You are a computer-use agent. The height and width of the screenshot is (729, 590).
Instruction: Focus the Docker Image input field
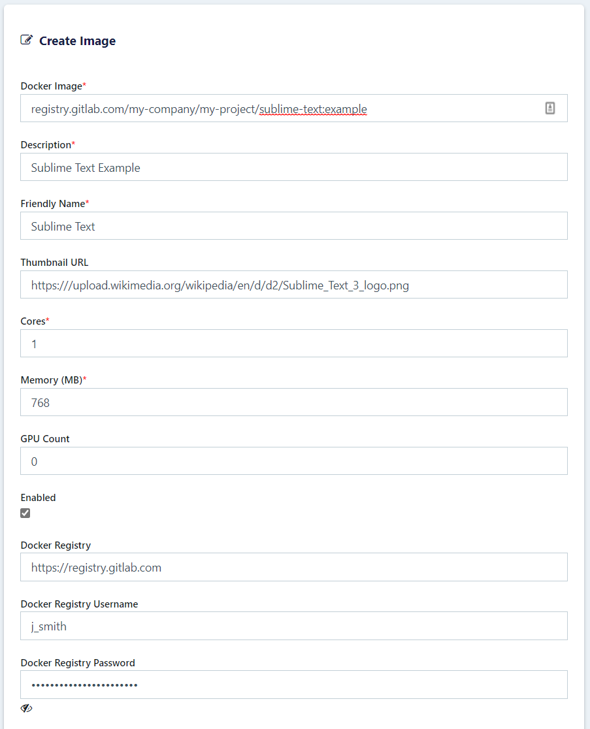tap(281, 108)
